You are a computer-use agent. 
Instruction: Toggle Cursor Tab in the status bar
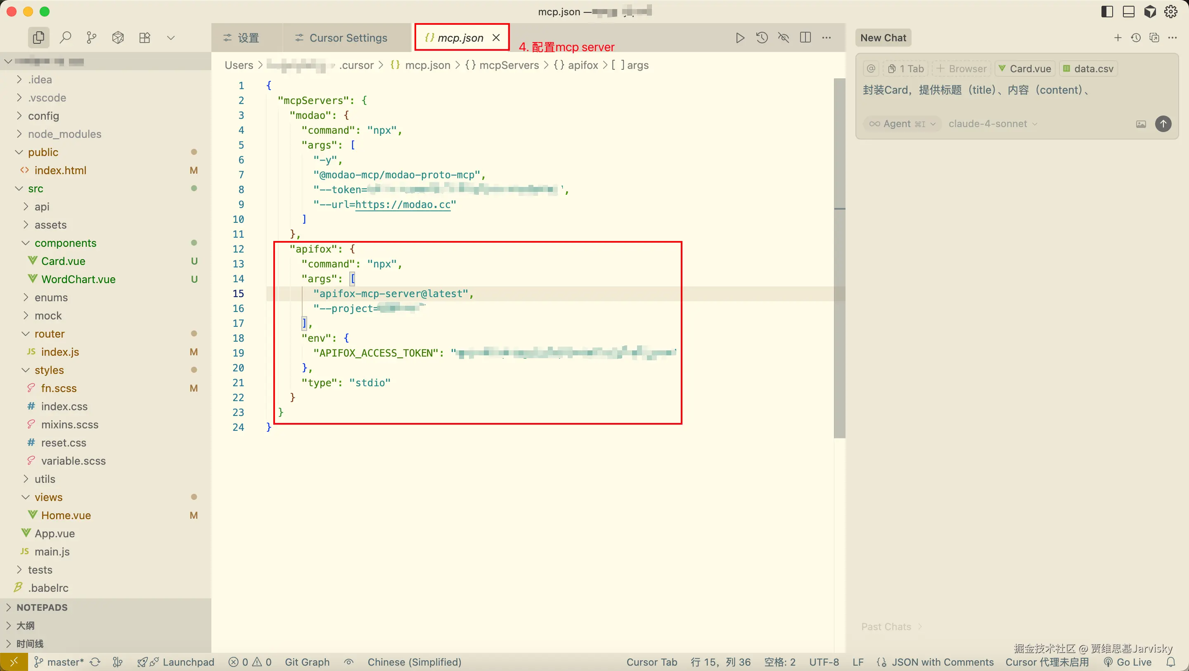(x=651, y=662)
